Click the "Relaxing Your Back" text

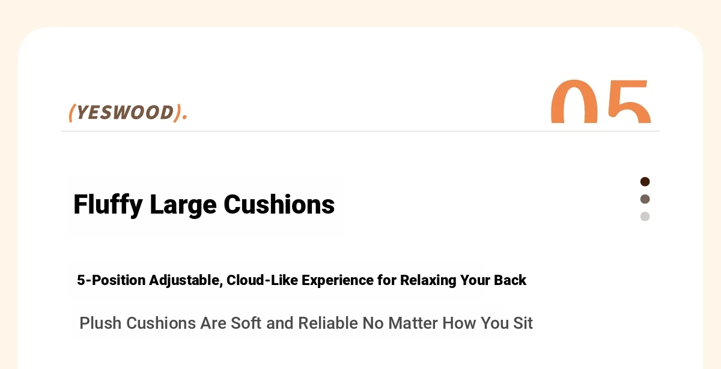[463, 280]
